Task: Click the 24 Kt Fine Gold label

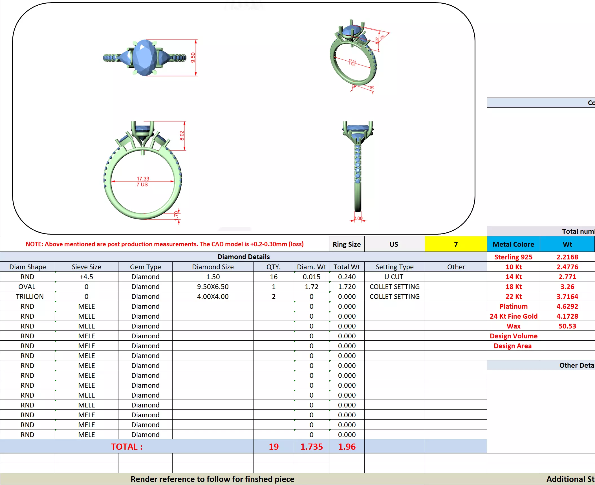Action: 513,316
